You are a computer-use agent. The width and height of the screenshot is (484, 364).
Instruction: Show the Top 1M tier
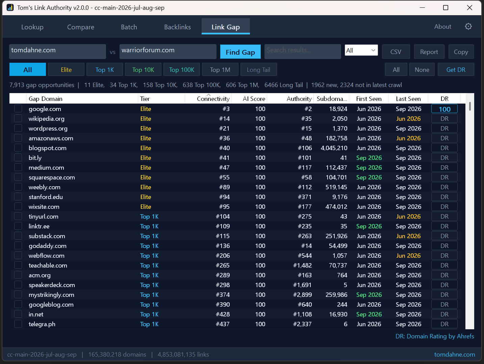click(x=220, y=69)
